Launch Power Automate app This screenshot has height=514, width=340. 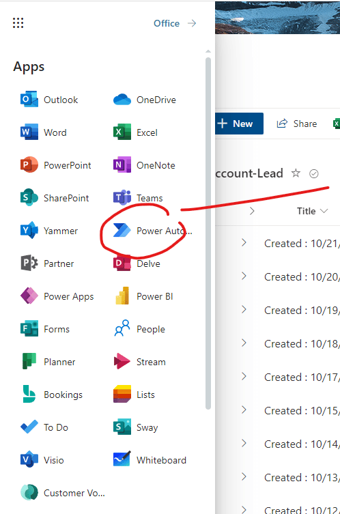click(x=152, y=231)
